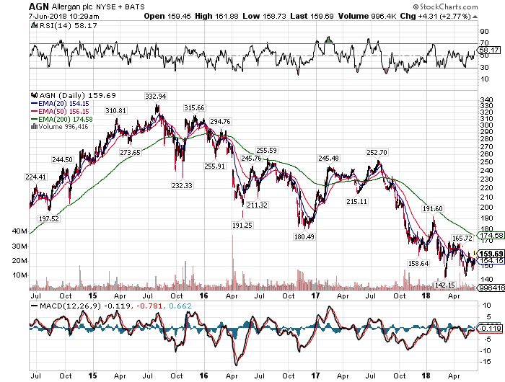Image resolution: width=505 pixels, height=382 pixels.
Task: Click the 142.15 low price label
Action: click(445, 285)
